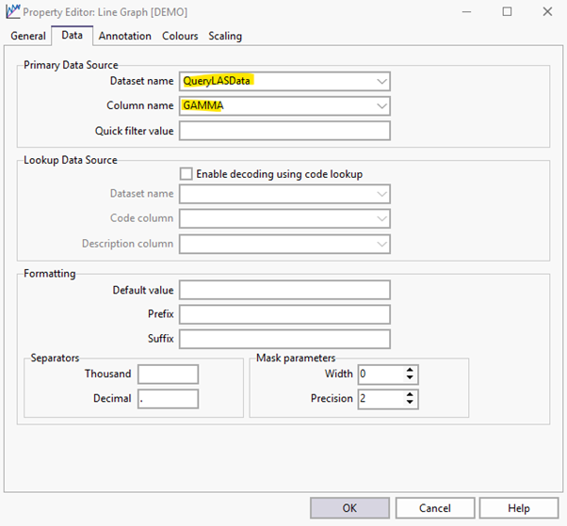Expand the GAMMA Column name dropdown
Viewport: 567px width, 526px height.
pyautogui.click(x=381, y=105)
